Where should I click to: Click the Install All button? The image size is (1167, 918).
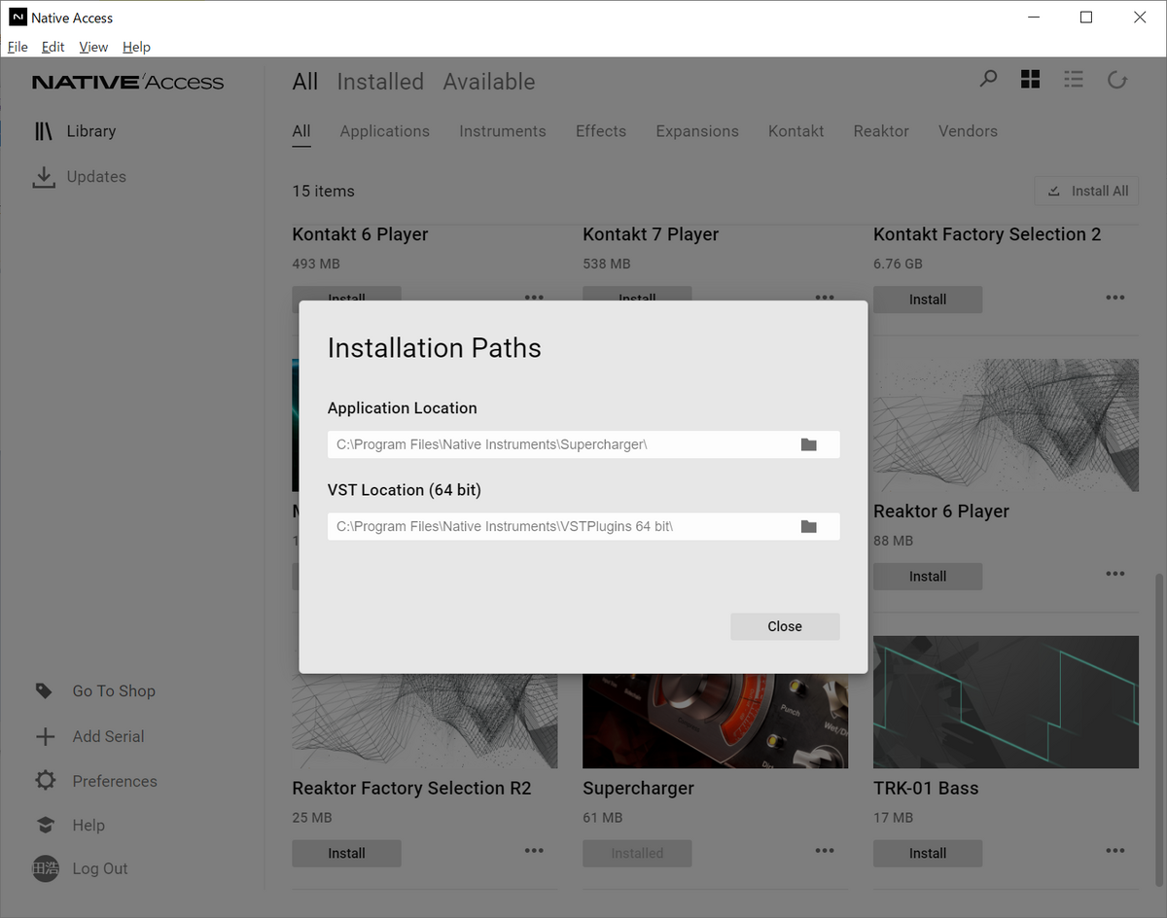1086,191
